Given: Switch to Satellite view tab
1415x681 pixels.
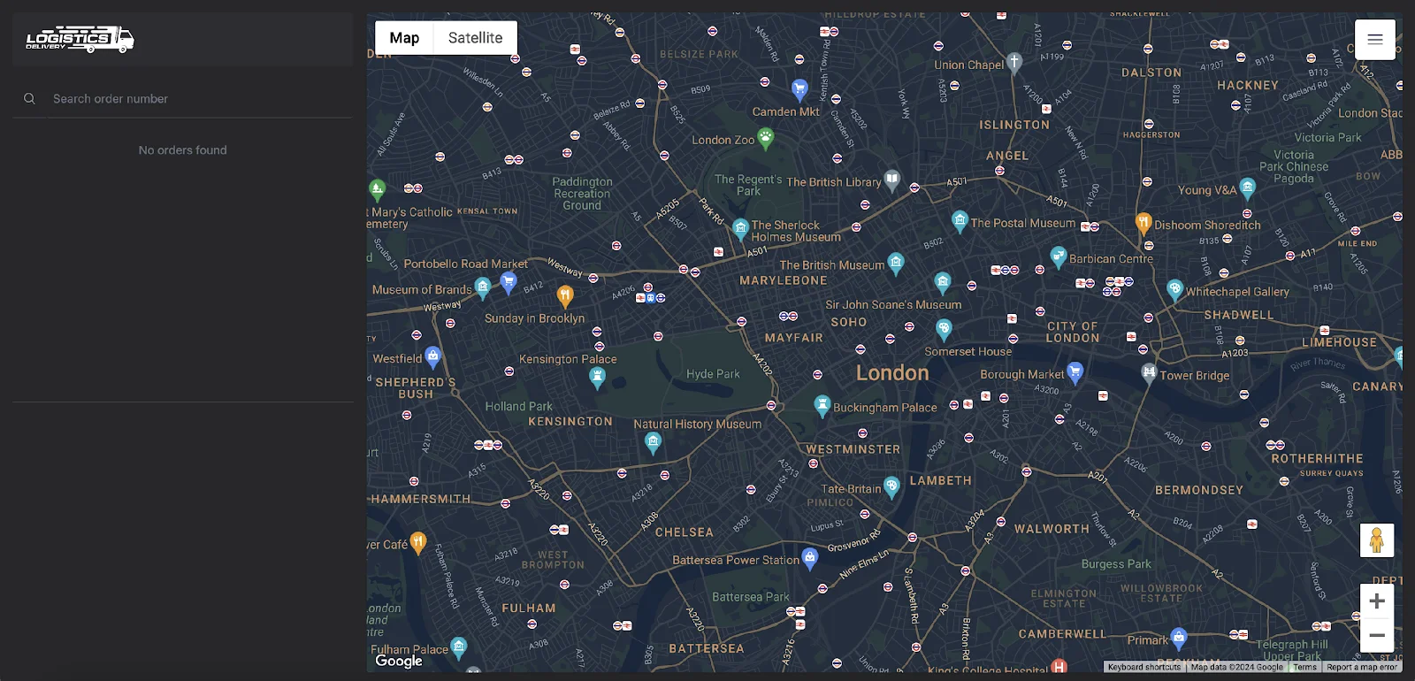Looking at the screenshot, I should 475,38.
